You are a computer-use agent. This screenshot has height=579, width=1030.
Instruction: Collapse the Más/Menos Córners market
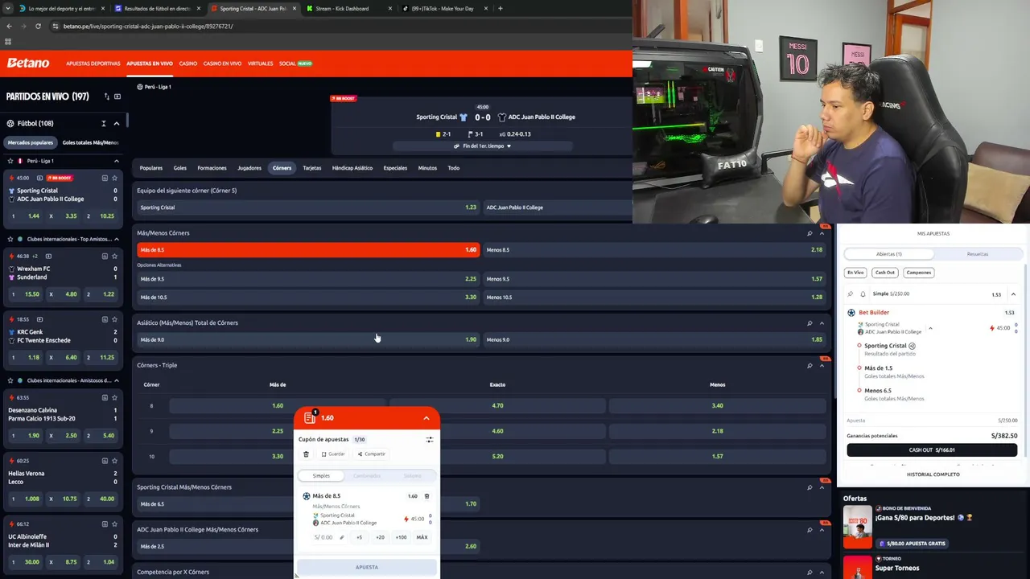point(822,233)
